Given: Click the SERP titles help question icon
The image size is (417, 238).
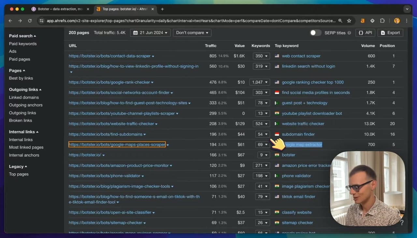Looking at the screenshot, I should pyautogui.click(x=349, y=33).
